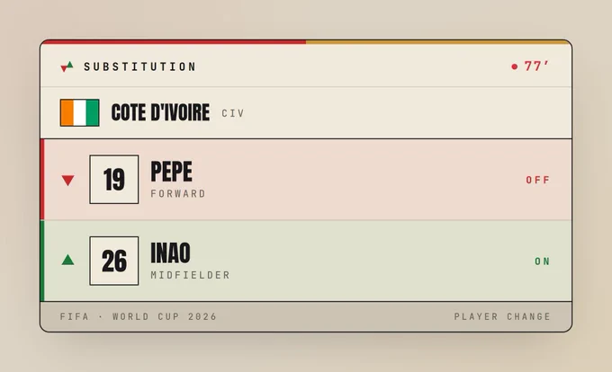The width and height of the screenshot is (612, 372).
Task: Click the ON status label
Action: point(542,261)
